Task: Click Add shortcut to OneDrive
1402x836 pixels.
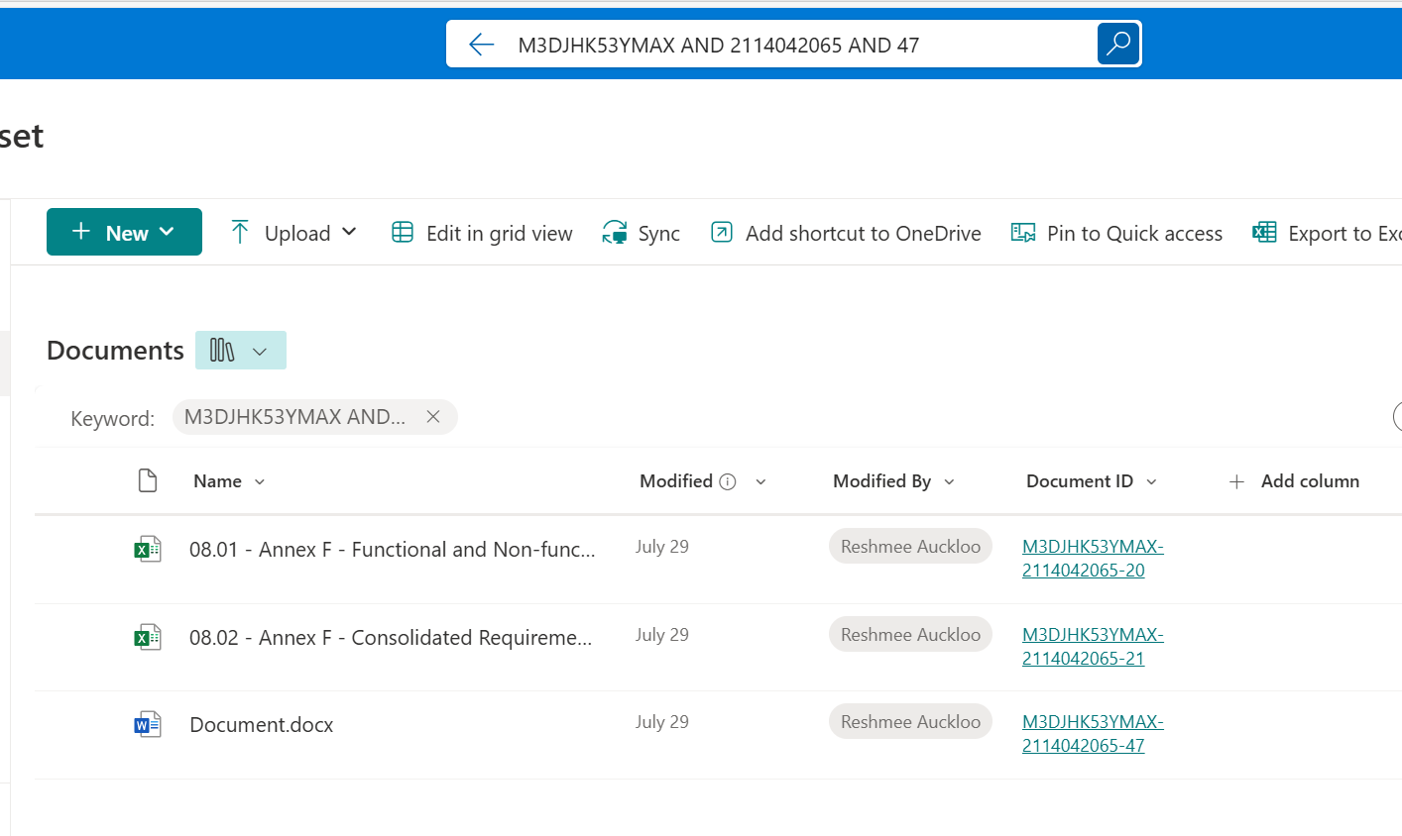Action: [x=846, y=233]
